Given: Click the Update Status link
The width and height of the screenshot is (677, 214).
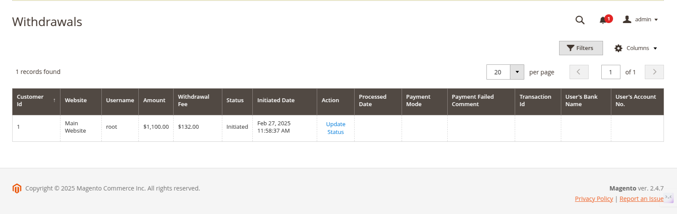Looking at the screenshot, I should click(335, 128).
